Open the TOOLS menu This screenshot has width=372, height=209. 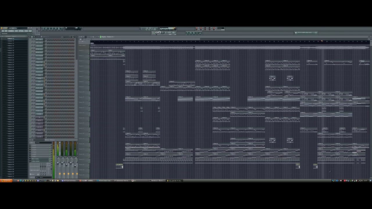[26, 31]
